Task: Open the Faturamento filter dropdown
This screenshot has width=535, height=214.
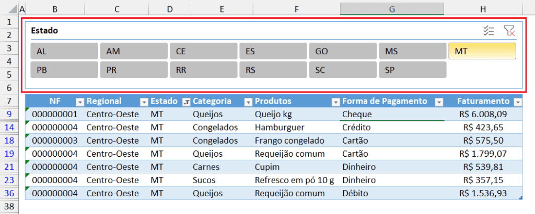Action: click(518, 102)
